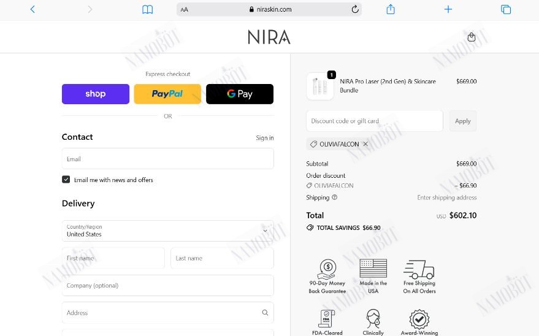
Task: Click the FDA-Cleared document icon
Action: 327,319
